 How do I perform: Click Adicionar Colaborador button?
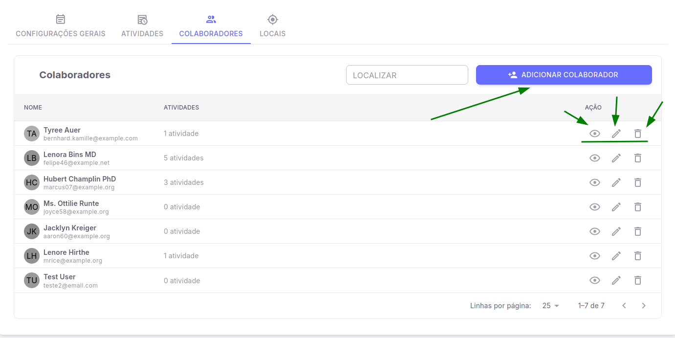click(x=564, y=75)
